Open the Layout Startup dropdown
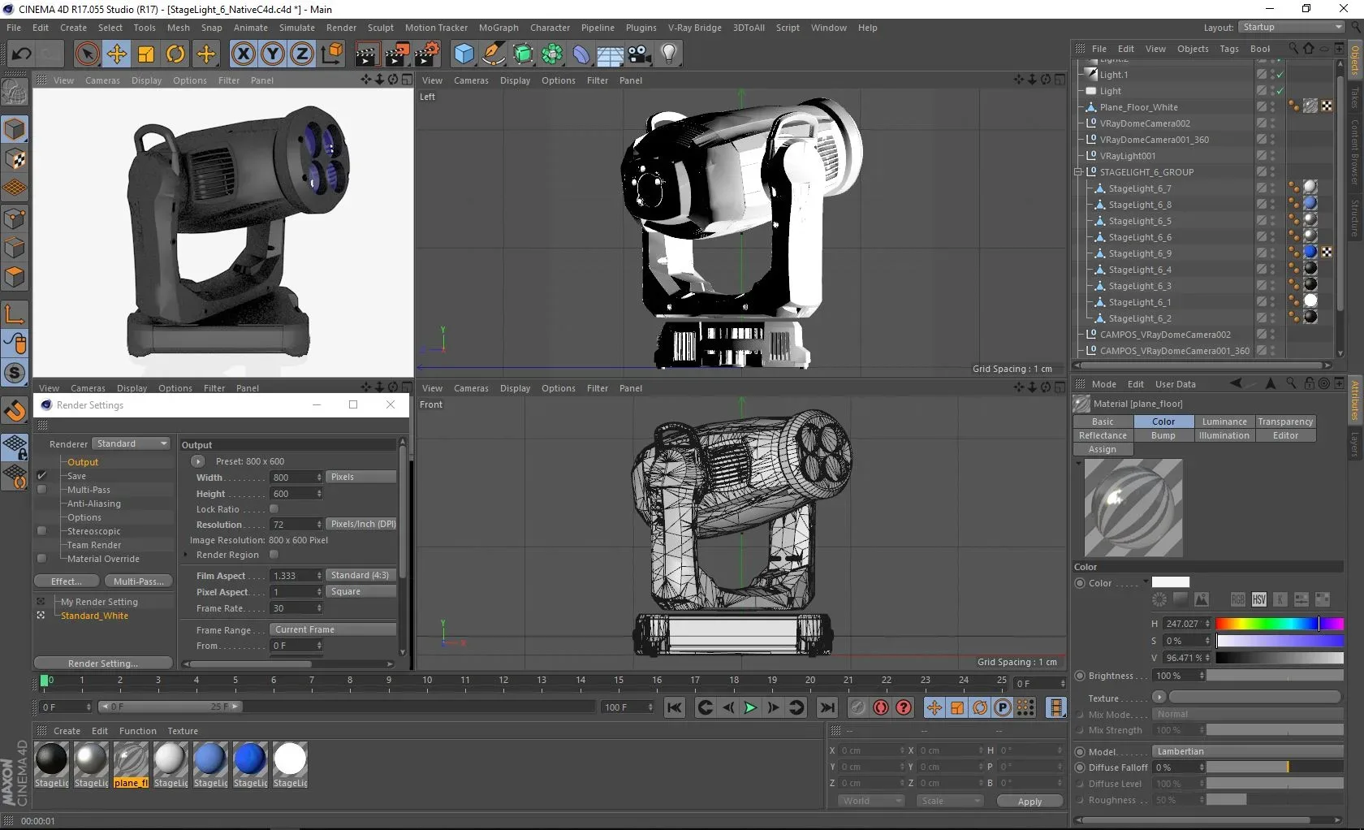1364x830 pixels. click(x=1292, y=28)
